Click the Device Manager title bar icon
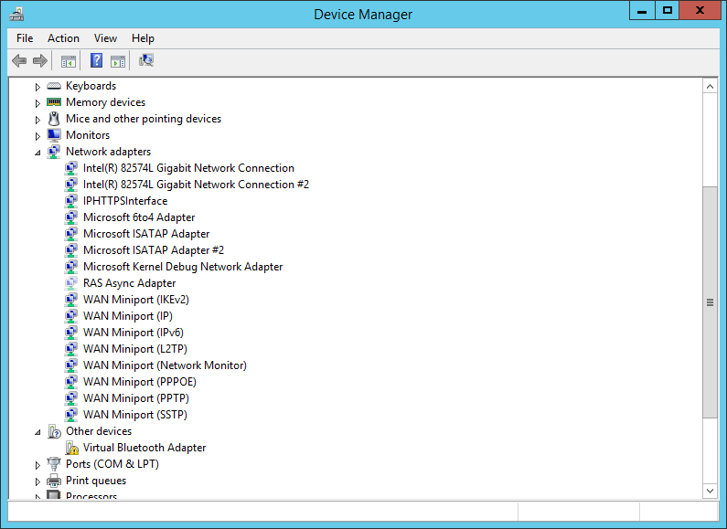727x529 pixels. (x=16, y=15)
